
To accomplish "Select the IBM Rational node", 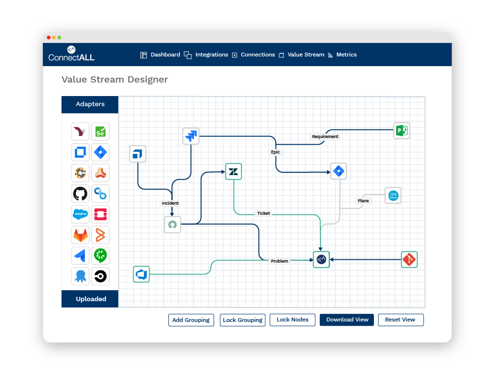I will [x=393, y=195].
